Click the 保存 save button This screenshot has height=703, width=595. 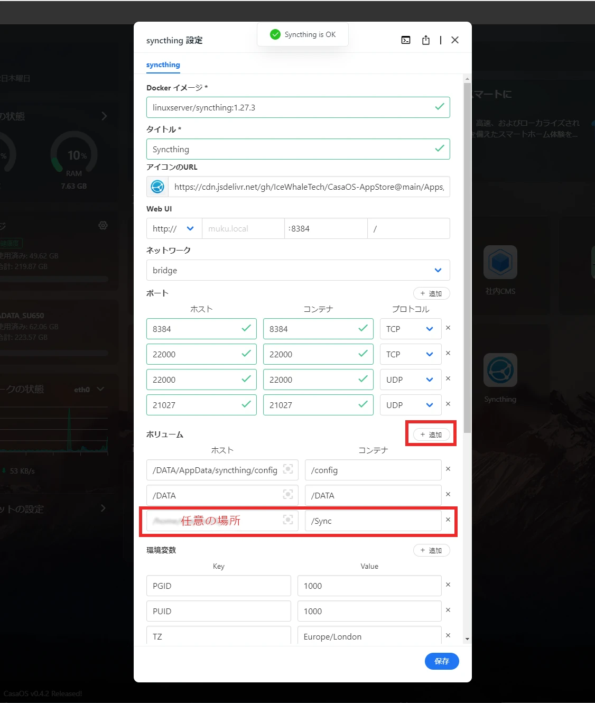(x=442, y=661)
